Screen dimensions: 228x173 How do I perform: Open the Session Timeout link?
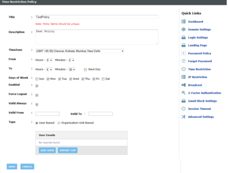[x=199, y=109]
